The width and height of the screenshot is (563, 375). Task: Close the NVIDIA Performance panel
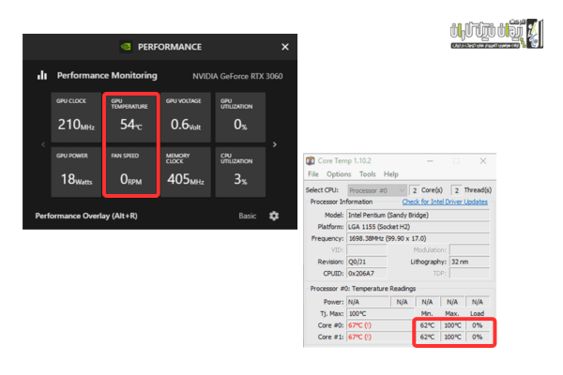click(x=285, y=46)
